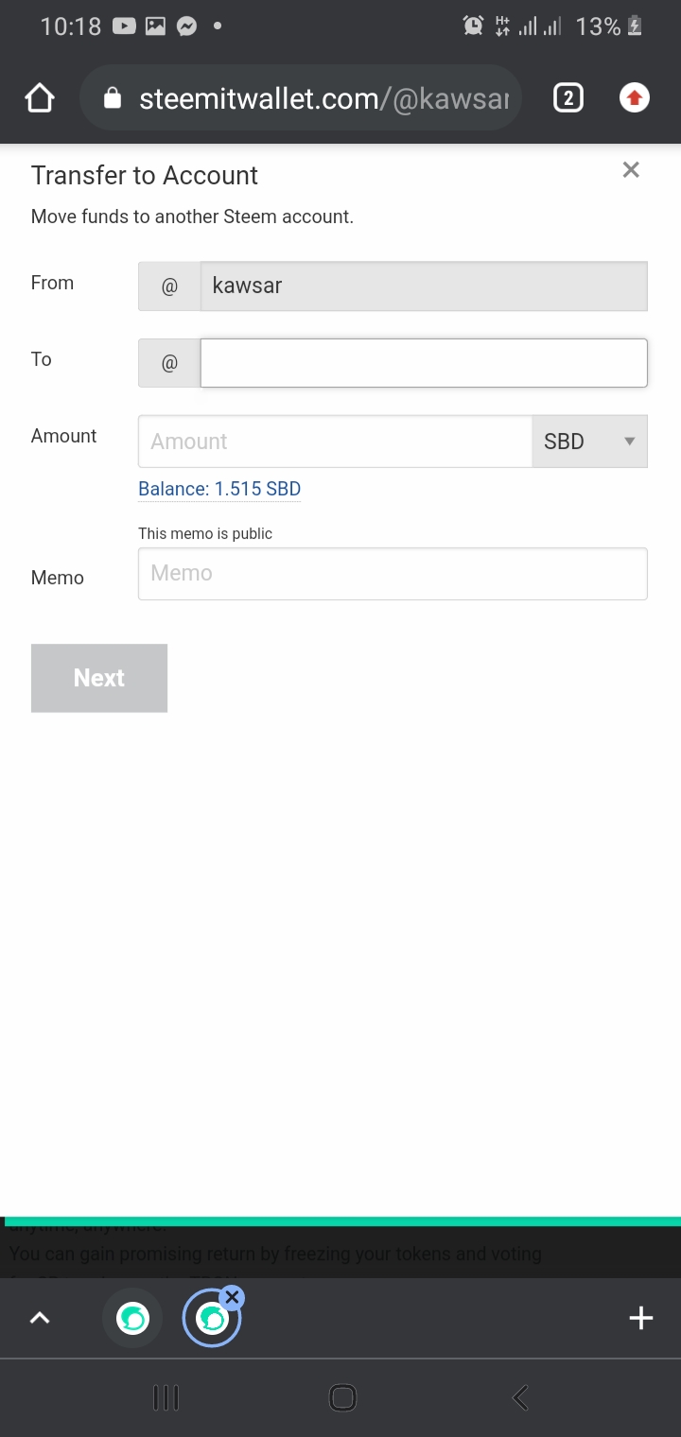The image size is (681, 1437).
Task: Expand the bottom tab bar chevron
Action: pos(40,1318)
